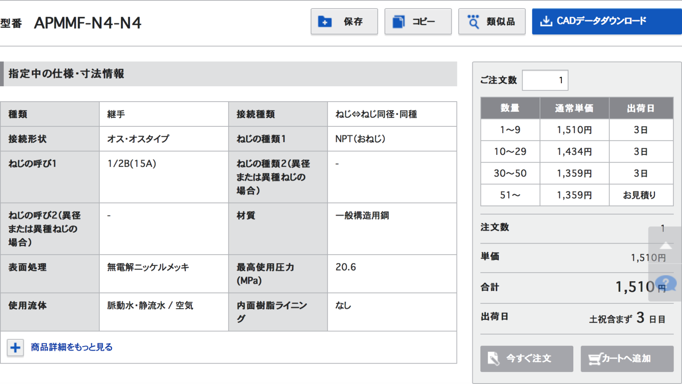This screenshot has height=384, width=682.
Task: Click the 数量 column header
Action: [x=510, y=108]
